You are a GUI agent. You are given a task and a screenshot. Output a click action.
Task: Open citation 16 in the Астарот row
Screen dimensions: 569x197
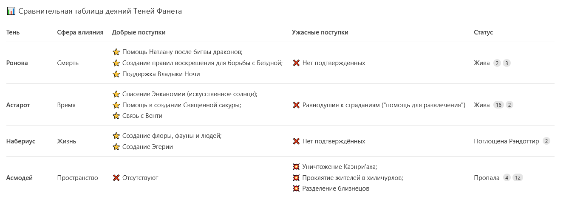498,105
